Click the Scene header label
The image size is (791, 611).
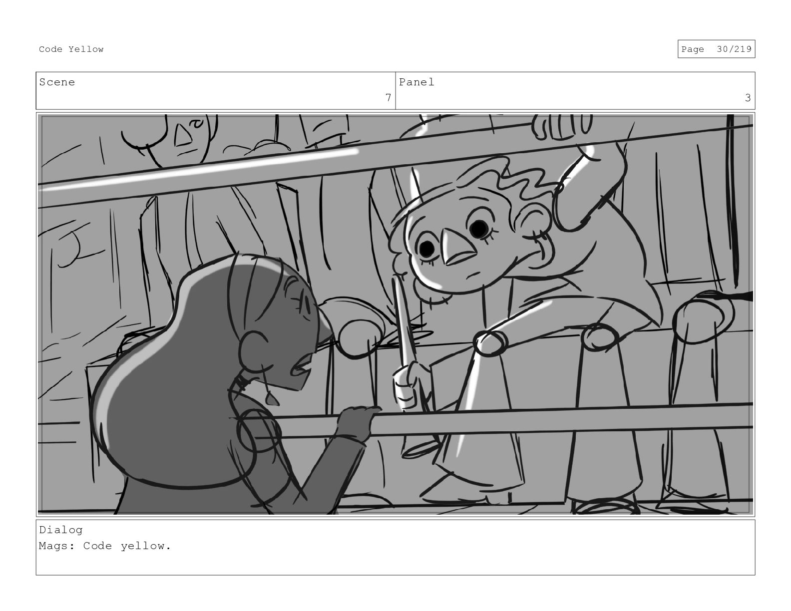pyautogui.click(x=57, y=82)
